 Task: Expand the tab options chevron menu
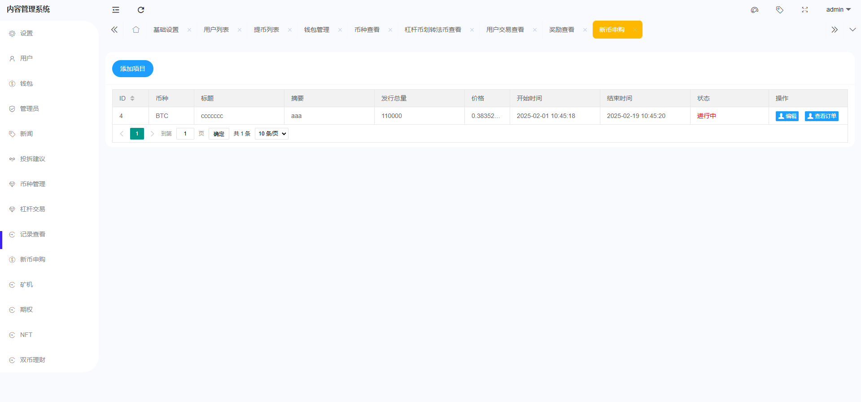852,30
